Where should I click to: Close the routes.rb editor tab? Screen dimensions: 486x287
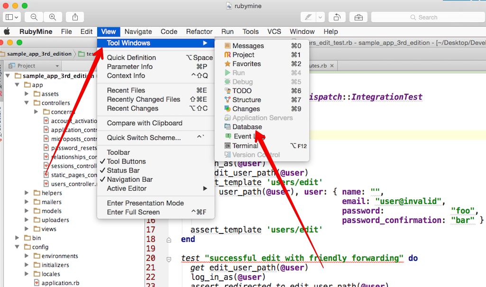[332, 66]
